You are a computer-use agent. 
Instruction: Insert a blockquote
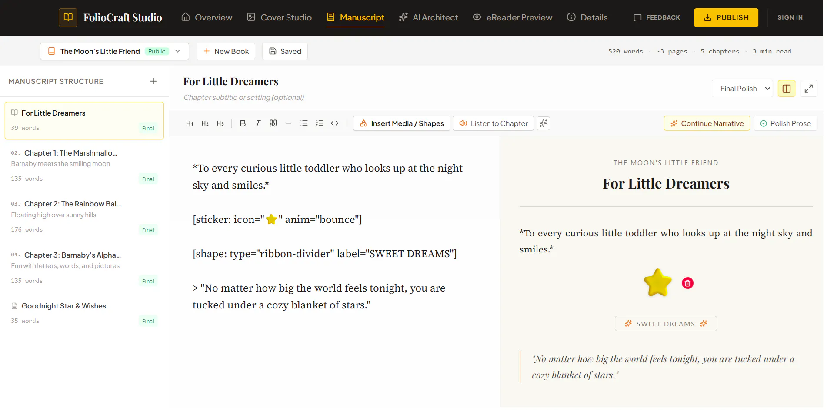tap(273, 123)
